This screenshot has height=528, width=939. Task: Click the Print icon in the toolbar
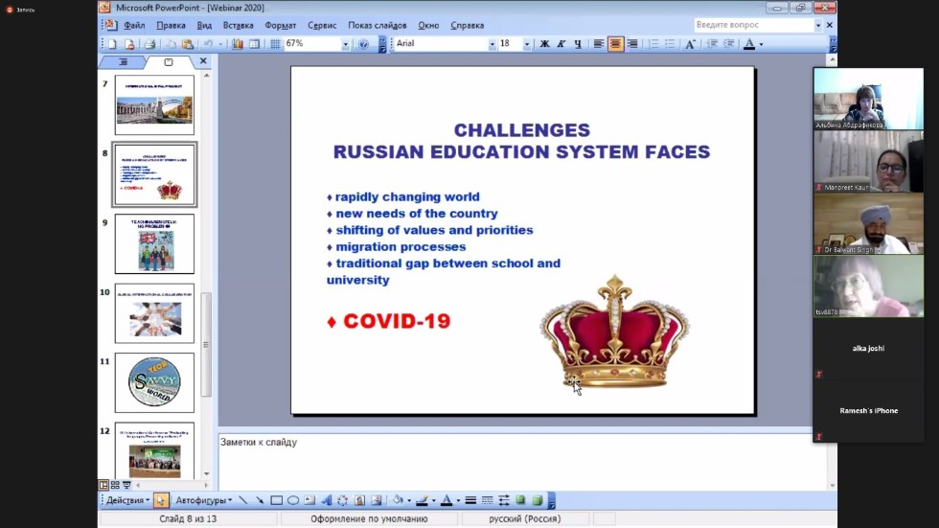coord(149,44)
